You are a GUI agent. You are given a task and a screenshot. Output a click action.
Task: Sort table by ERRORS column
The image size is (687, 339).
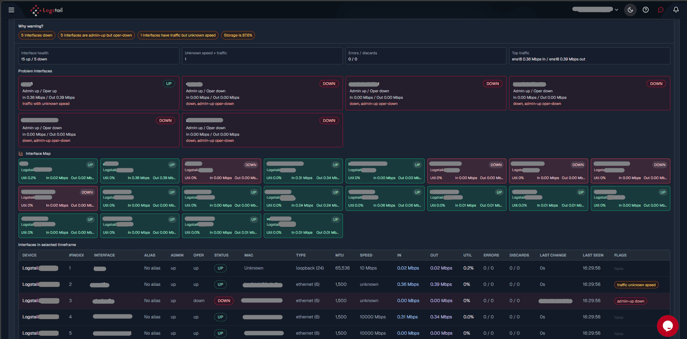coord(491,255)
